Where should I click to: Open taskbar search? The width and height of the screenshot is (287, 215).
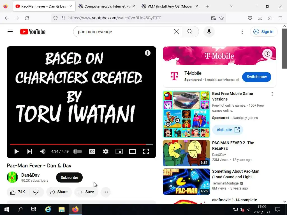20,209
